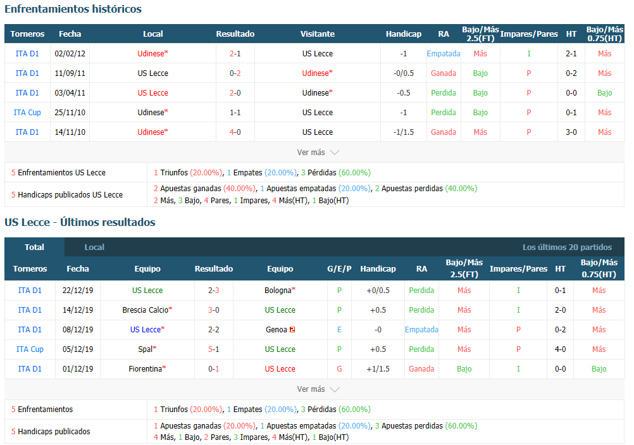Click the Visitante column header
Image resolution: width=634 pixels, height=445 pixels.
pos(318,34)
